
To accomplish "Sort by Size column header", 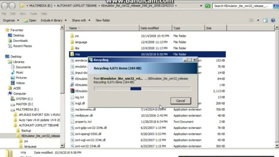I will click(216, 28).
